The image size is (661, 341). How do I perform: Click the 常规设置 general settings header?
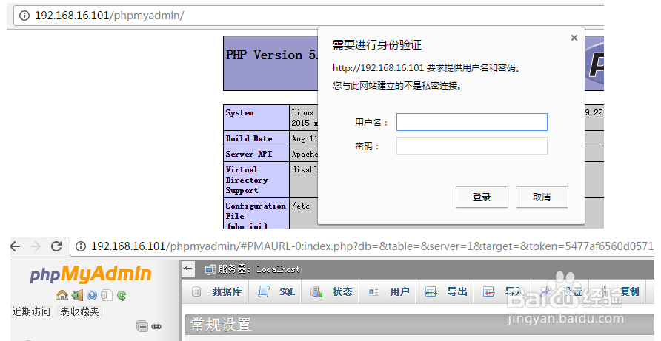[221, 325]
